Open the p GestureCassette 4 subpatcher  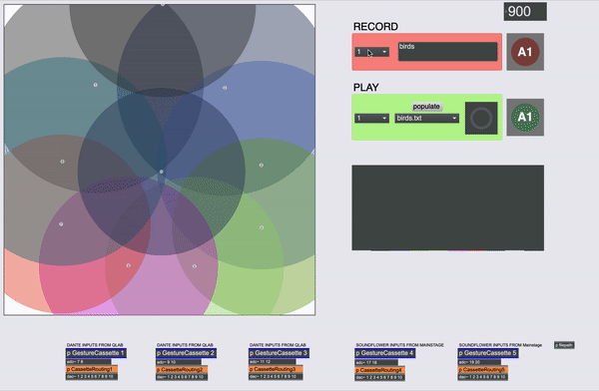[385, 353]
